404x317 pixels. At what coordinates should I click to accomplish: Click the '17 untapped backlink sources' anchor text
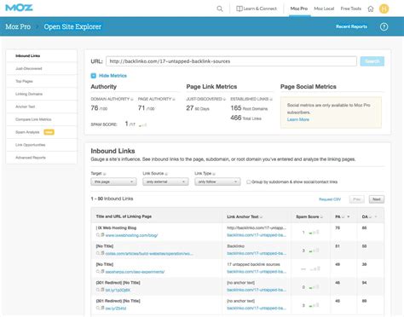click(253, 264)
